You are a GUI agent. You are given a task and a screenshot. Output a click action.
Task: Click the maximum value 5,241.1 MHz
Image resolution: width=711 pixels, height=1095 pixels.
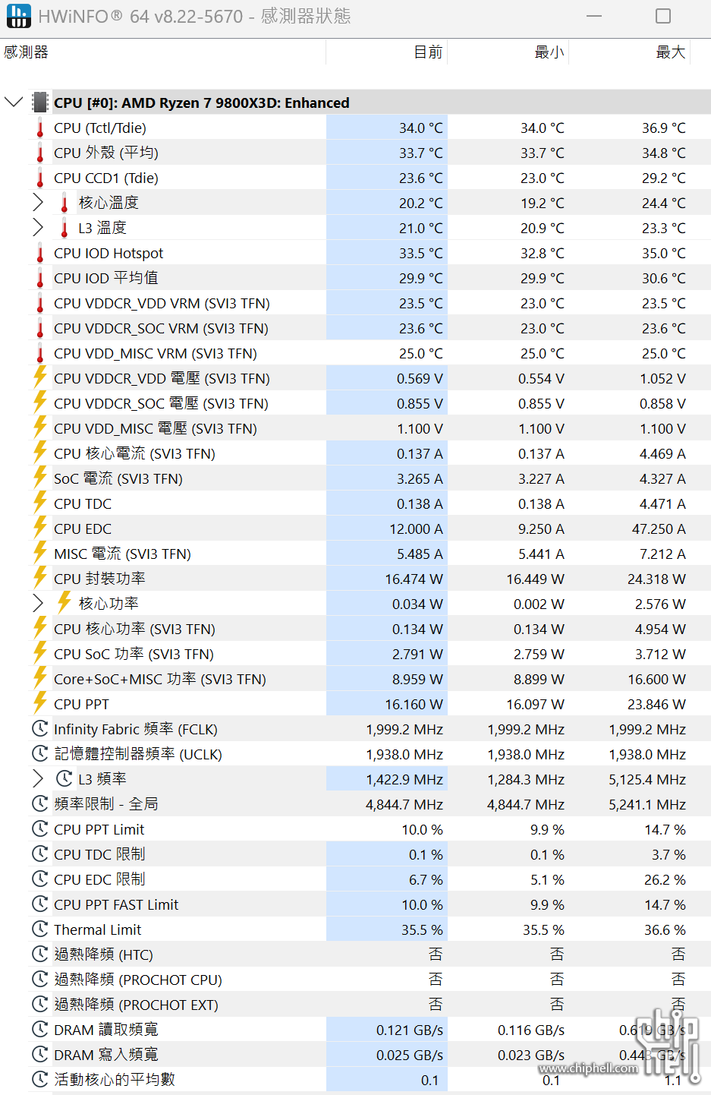pyautogui.click(x=647, y=804)
